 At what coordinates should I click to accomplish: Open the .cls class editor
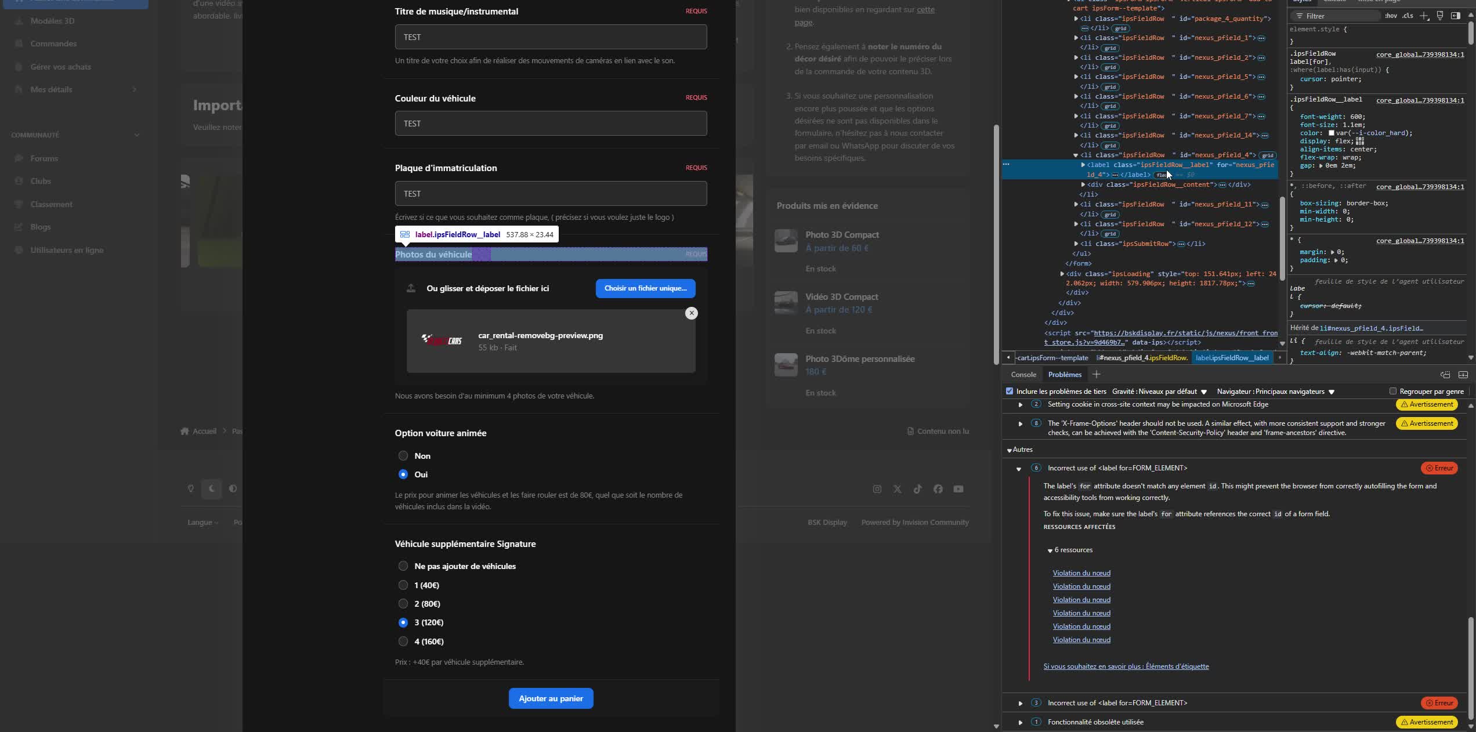tap(1408, 16)
